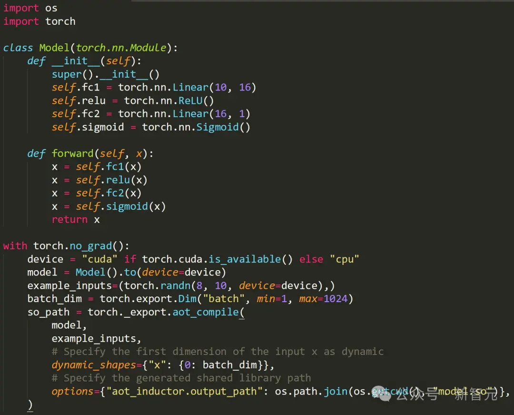This screenshot has width=514, height=415.
Task: Click the 'return x' statement
Action: 76,220
